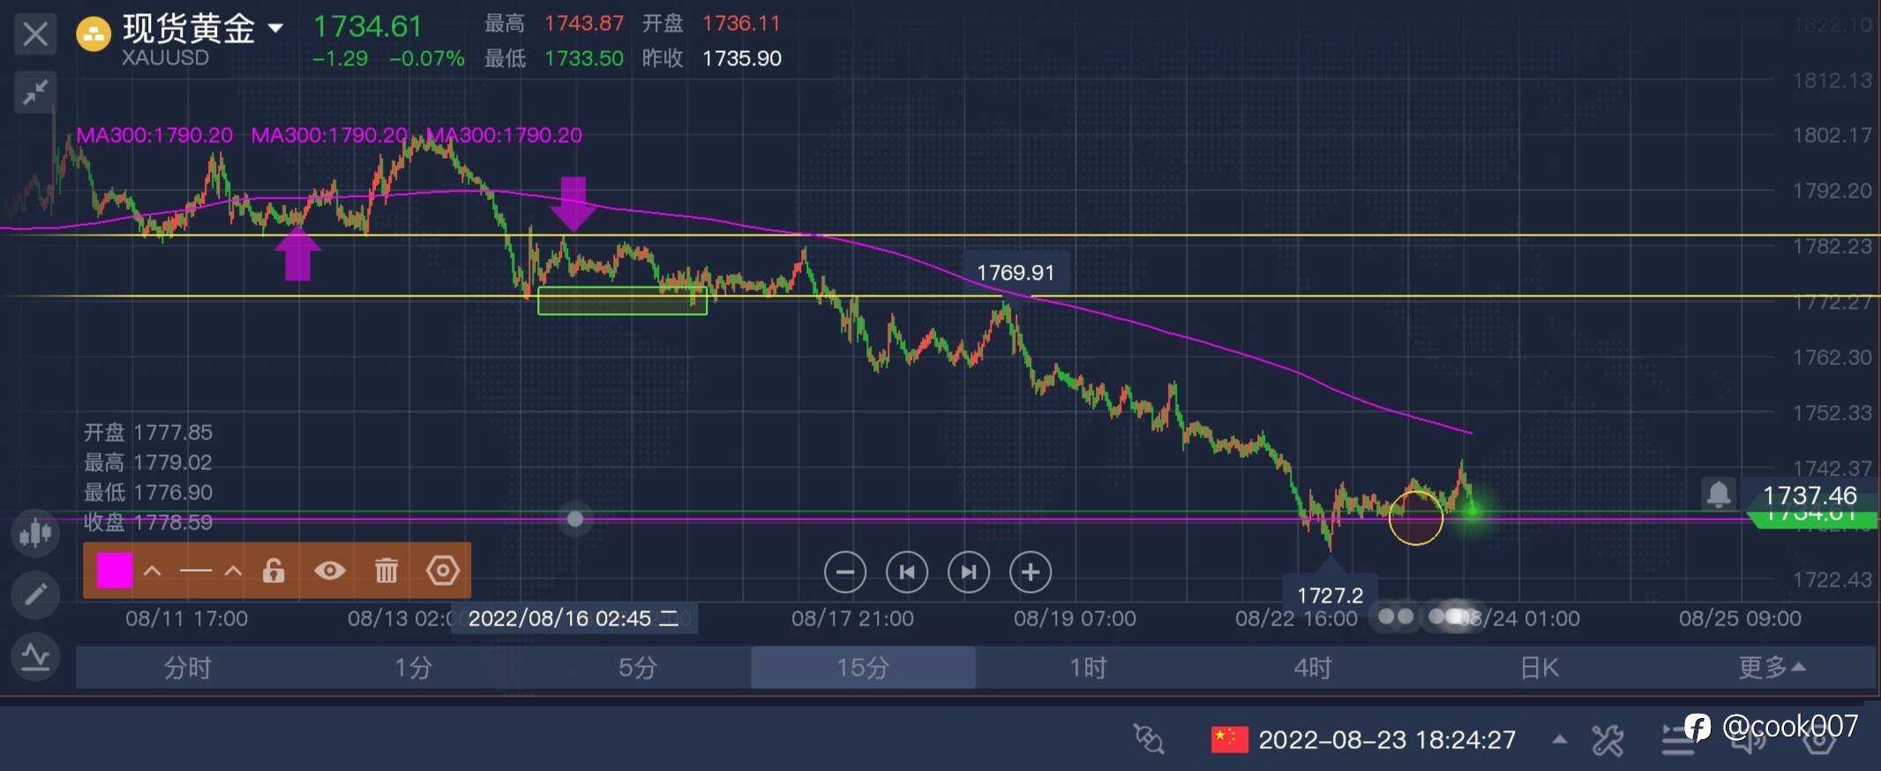1881x771 pixels.
Task: Select the 5分 timeframe tab
Action: click(637, 668)
